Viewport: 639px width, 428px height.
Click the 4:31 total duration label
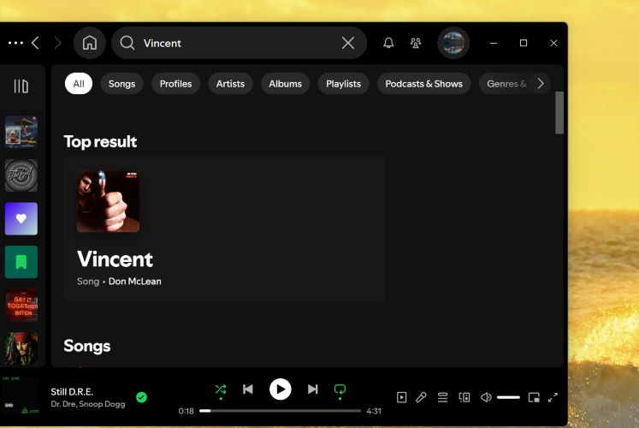click(374, 411)
